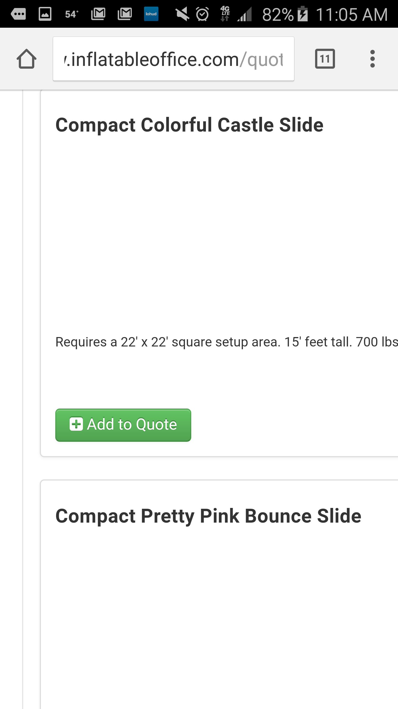Tap the first Gmail notification icon
398x709 pixels.
pos(98,14)
